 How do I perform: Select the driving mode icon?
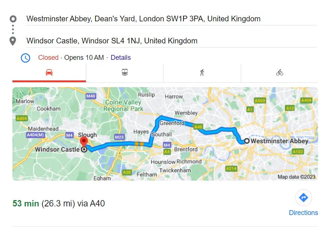tap(49, 72)
